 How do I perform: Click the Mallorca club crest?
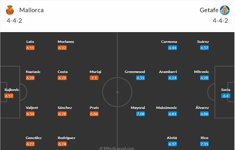pyautogui.click(x=10, y=11)
